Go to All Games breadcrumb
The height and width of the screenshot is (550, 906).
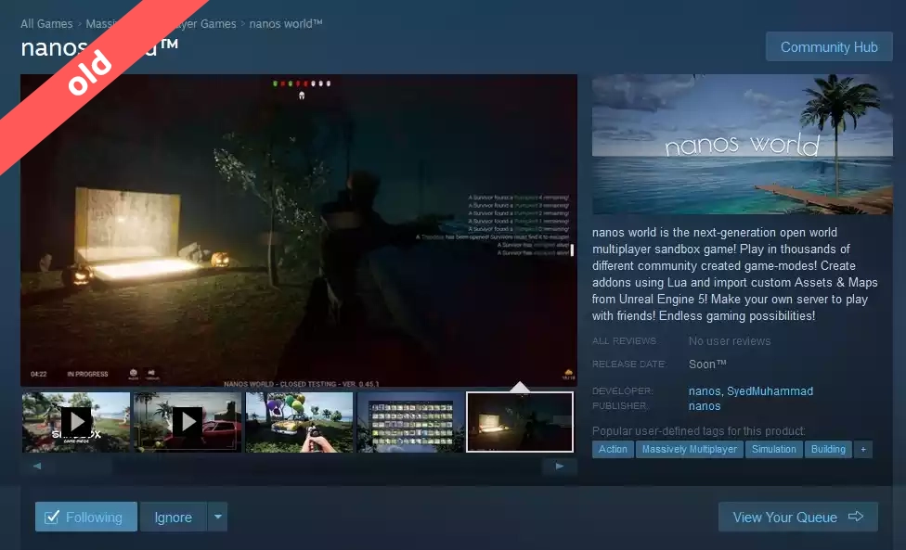pos(46,24)
